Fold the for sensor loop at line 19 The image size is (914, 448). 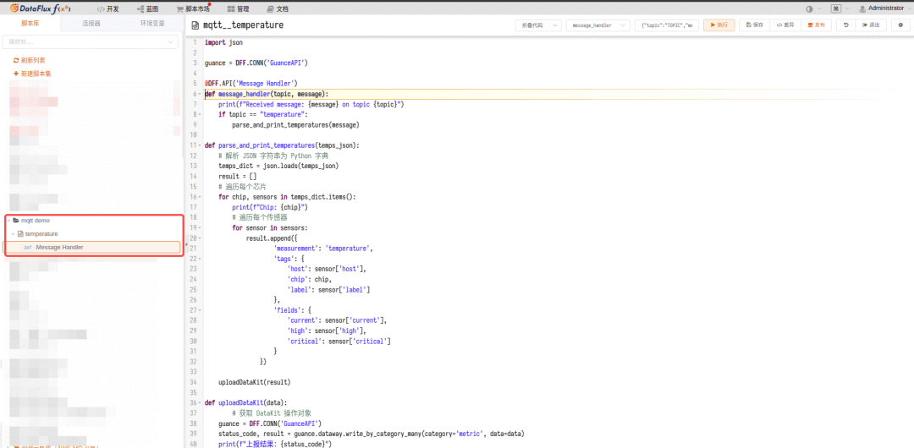201,227
